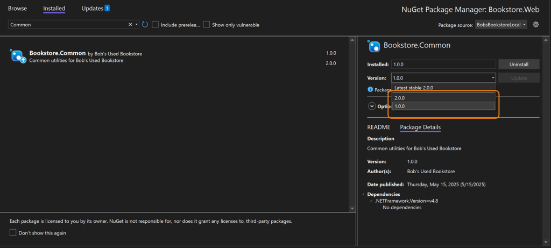Open the README tab
The width and height of the screenshot is (551, 248).
point(378,127)
